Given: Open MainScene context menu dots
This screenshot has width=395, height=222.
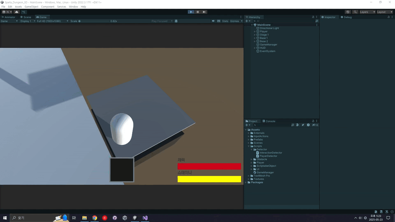Looking at the screenshot, I should pyautogui.click(x=317, y=25).
